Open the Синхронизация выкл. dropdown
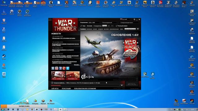198x111 pixels. [130, 23]
